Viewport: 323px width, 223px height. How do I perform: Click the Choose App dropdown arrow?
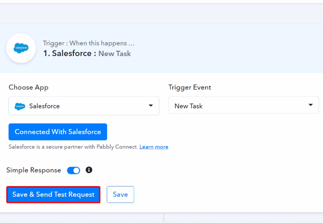(x=151, y=105)
